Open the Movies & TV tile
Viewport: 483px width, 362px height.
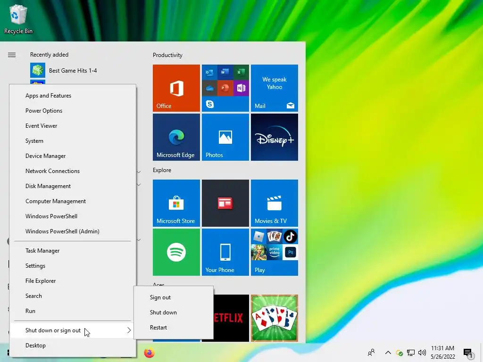pyautogui.click(x=275, y=203)
